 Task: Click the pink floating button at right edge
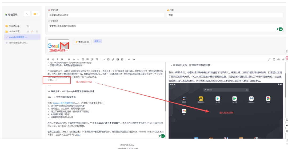tap(287, 58)
